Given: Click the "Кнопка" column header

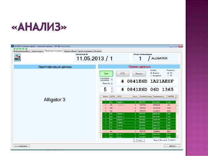Looking at the screenshot, I should 135,96.
